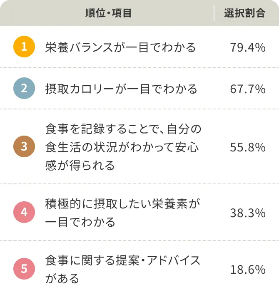Click the 18.6% value

coord(247,270)
